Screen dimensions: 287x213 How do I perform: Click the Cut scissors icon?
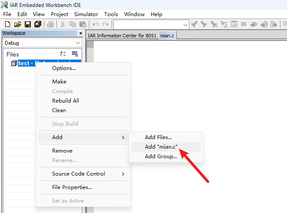coord(63,24)
